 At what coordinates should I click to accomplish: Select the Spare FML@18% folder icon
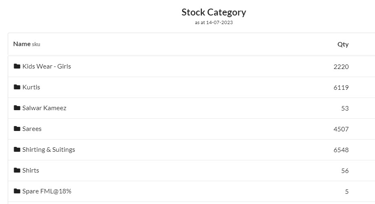tap(17, 191)
